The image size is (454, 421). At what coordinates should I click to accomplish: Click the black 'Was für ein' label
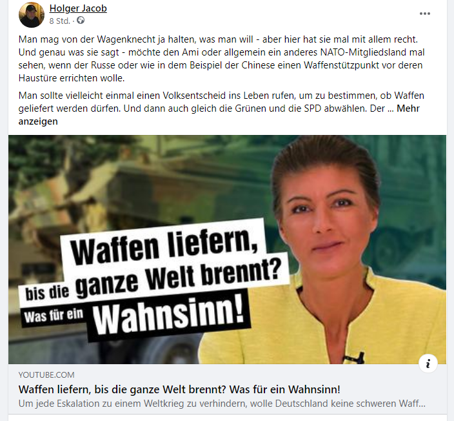click(54, 316)
